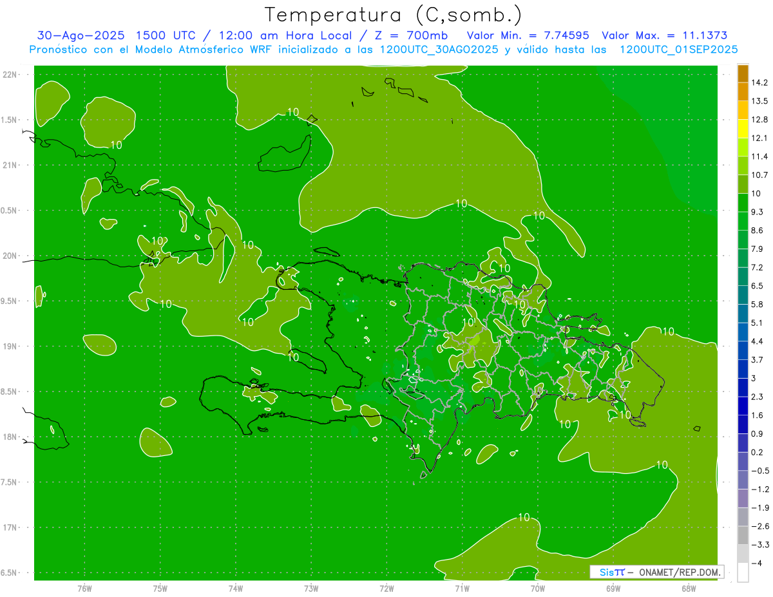Click the 74W longitude axis label
This screenshot has height=597, width=773.
[236, 588]
